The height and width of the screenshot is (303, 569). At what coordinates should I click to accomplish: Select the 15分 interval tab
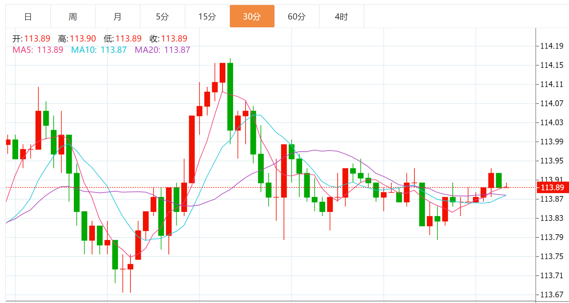click(x=207, y=17)
